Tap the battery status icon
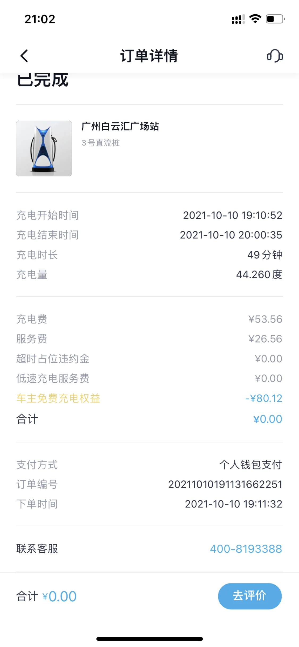Image resolution: width=299 pixels, height=647 pixels. pyautogui.click(x=275, y=19)
